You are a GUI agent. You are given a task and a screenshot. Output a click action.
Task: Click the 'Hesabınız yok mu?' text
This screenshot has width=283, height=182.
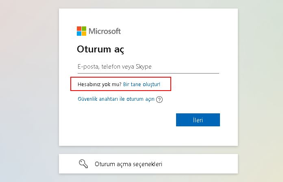100,84
